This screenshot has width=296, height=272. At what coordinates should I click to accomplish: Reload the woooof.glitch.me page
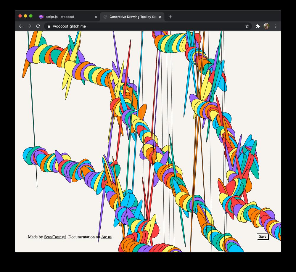[x=38, y=26]
